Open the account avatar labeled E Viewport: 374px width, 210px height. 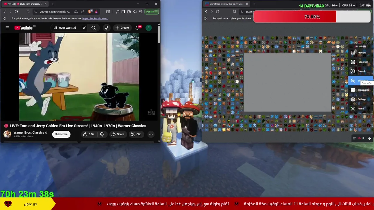tap(148, 28)
